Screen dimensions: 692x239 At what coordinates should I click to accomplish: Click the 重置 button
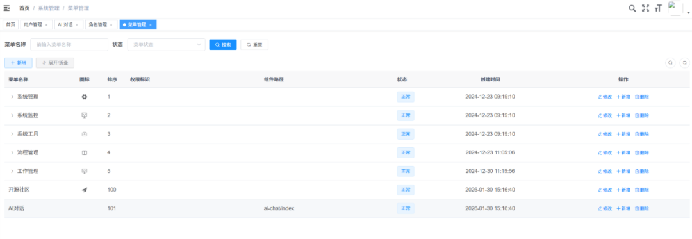point(254,45)
